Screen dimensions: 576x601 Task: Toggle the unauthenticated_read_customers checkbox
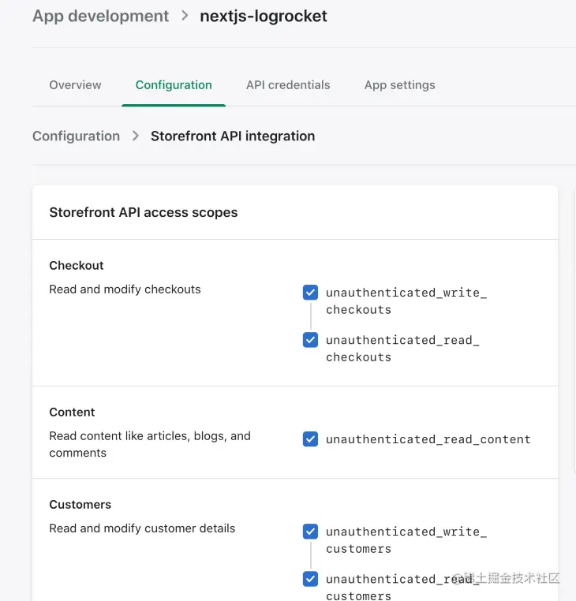point(310,579)
